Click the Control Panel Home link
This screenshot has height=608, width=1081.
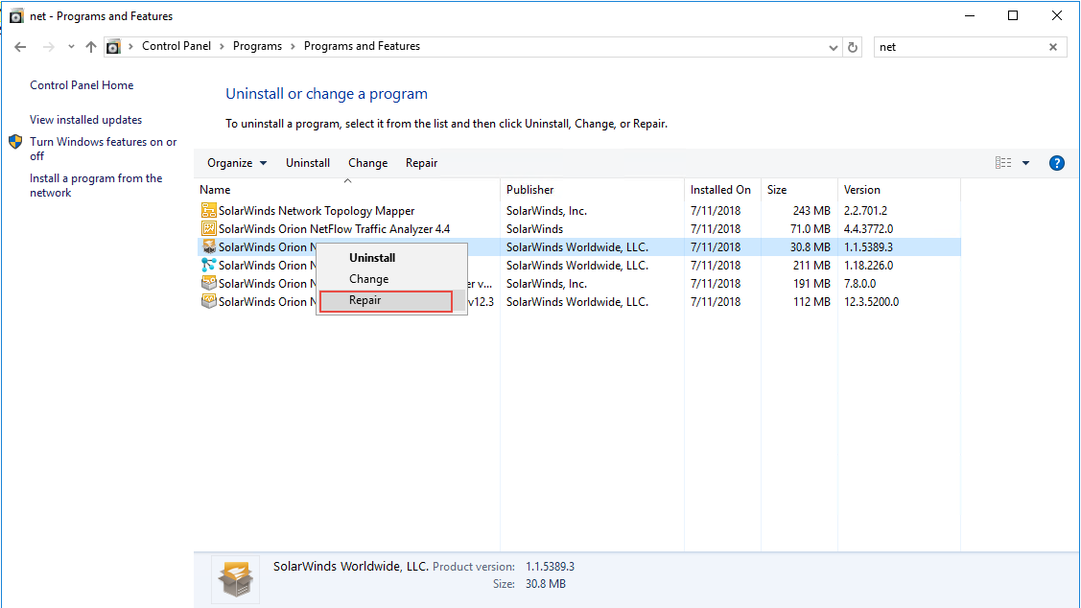click(x=82, y=85)
